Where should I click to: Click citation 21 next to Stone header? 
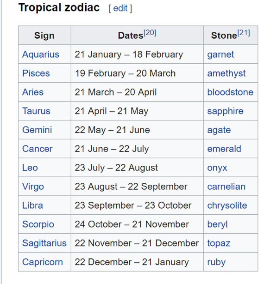(244, 33)
